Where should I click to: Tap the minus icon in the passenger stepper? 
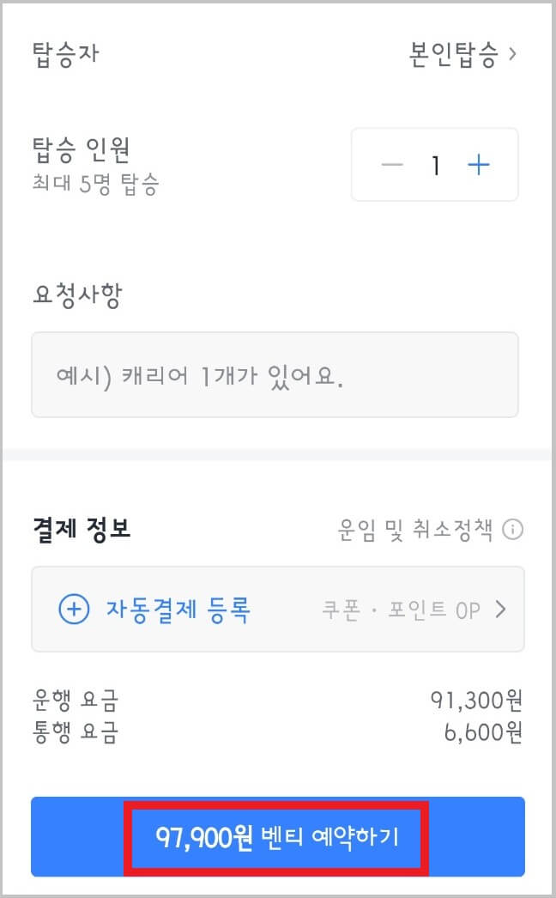point(391,164)
